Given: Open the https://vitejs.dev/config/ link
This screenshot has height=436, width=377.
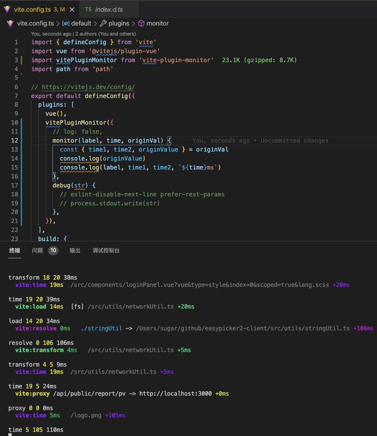Looking at the screenshot, I should pyautogui.click(x=88, y=87).
